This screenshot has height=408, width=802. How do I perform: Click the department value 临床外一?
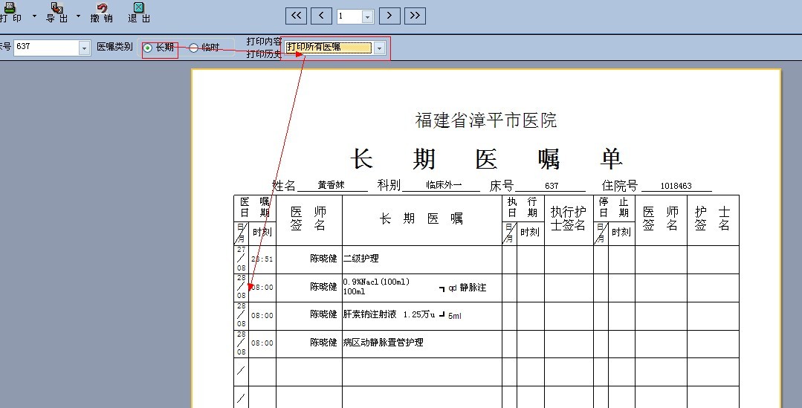pos(444,185)
